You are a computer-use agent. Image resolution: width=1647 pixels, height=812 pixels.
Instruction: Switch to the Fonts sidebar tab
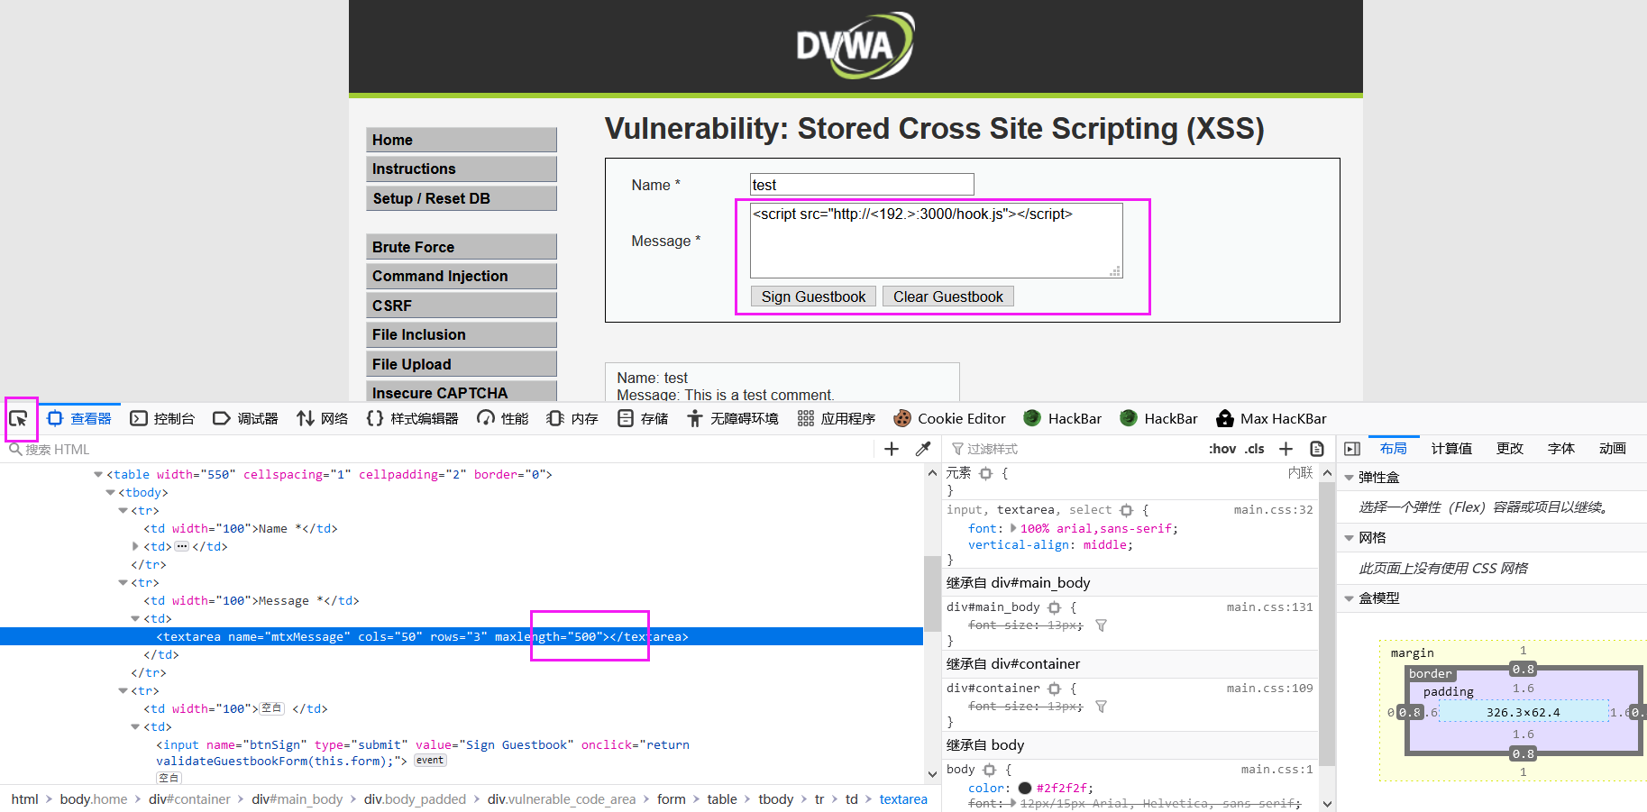[1561, 449]
